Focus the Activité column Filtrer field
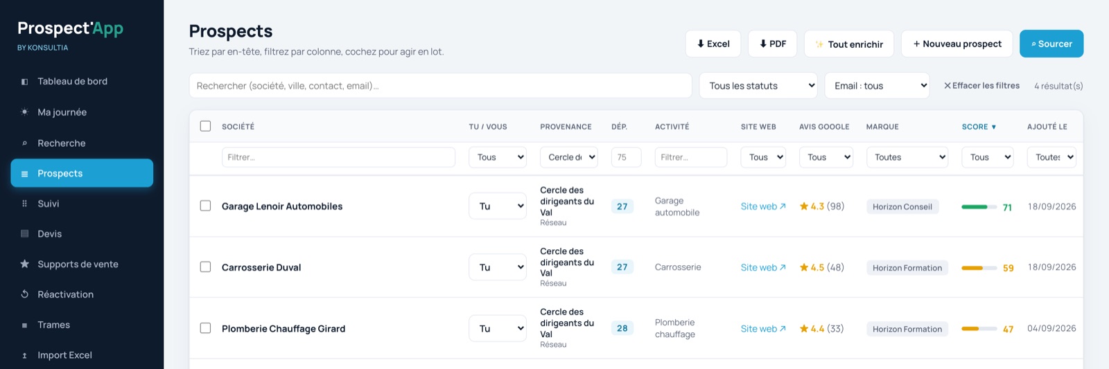 690,157
